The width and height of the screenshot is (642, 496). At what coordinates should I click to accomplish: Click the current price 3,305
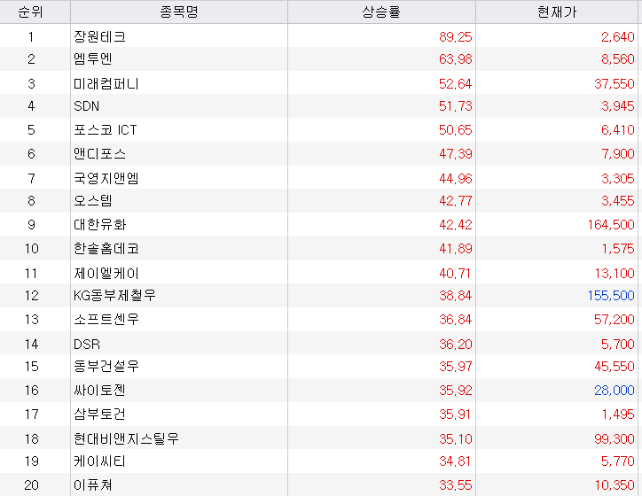coord(617,178)
